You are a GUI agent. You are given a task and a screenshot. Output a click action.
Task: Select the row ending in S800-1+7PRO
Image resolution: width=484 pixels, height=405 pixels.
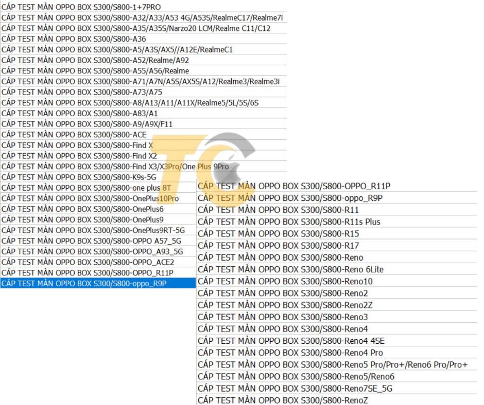pos(144,7)
